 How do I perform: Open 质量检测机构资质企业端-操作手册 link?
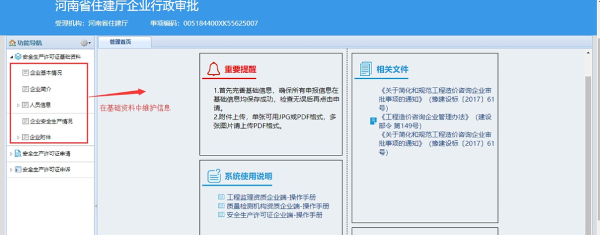278,206
